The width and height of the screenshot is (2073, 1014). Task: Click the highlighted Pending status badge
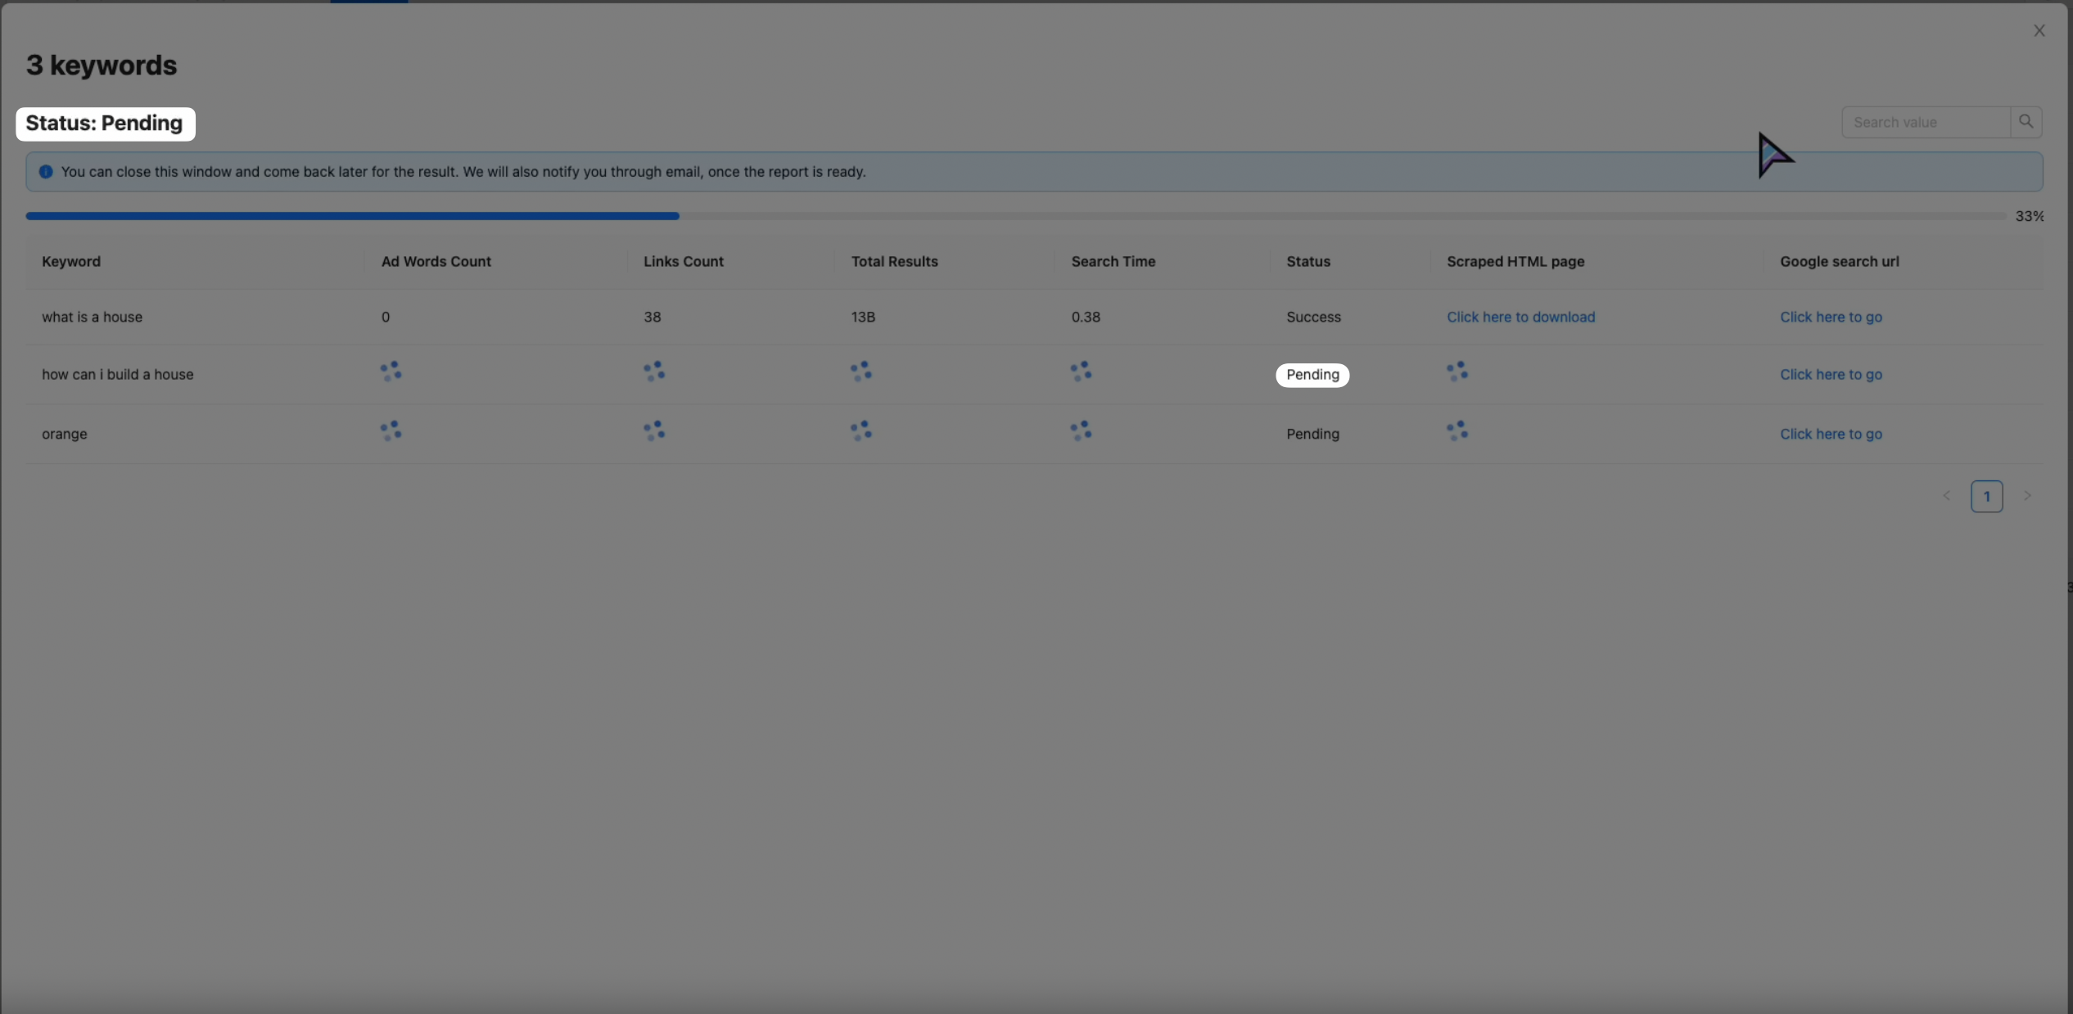click(1312, 375)
